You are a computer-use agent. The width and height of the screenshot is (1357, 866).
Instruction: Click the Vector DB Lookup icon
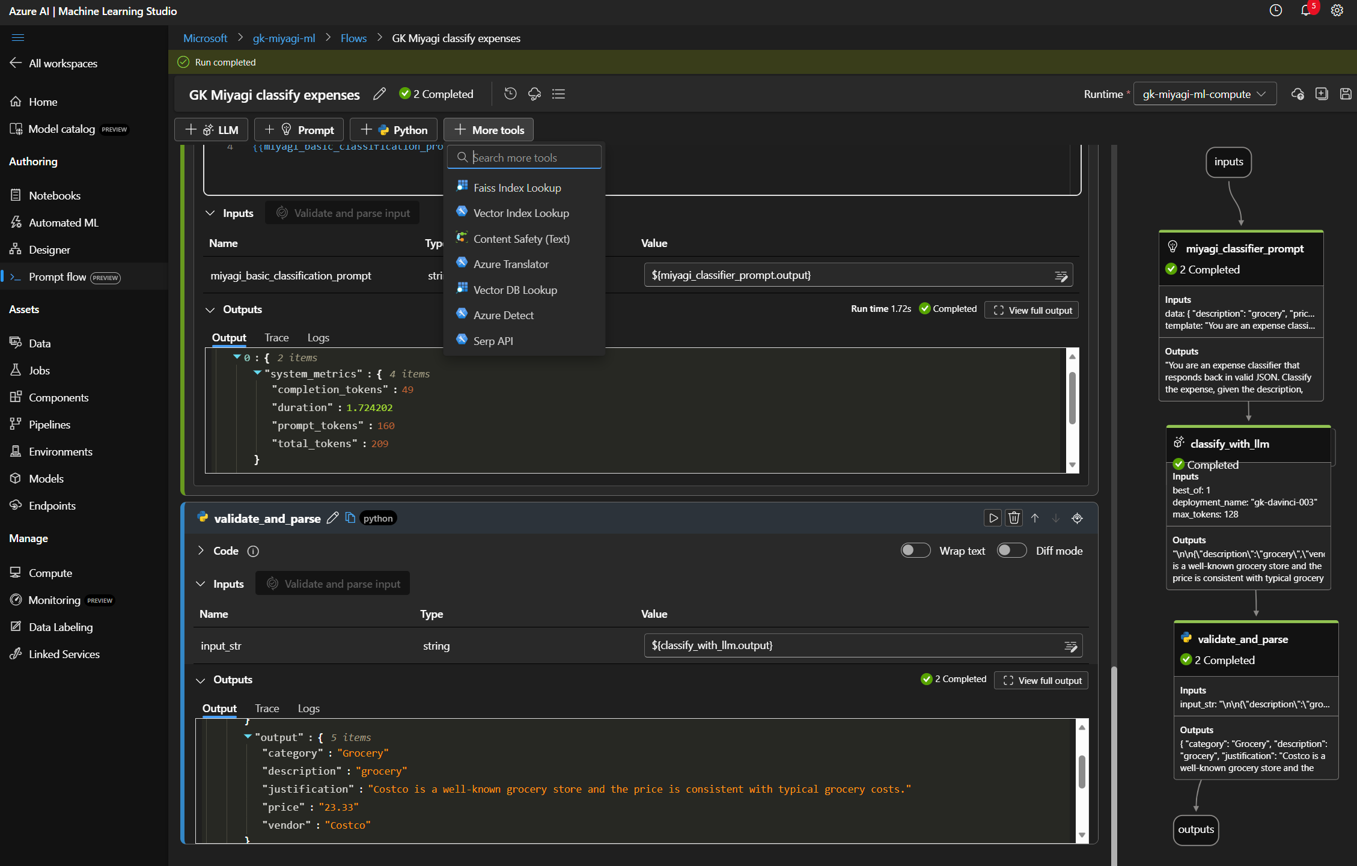[x=462, y=290]
